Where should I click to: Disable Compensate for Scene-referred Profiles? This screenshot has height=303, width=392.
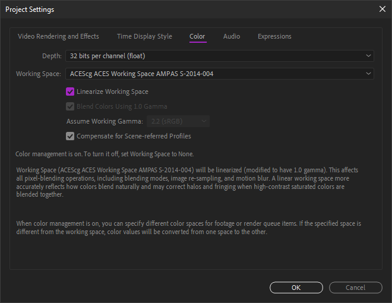click(x=70, y=136)
